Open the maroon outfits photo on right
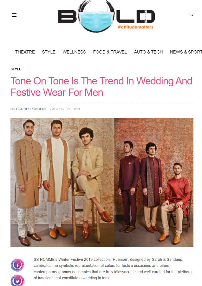This screenshot has width=202, height=286. coord(154,182)
